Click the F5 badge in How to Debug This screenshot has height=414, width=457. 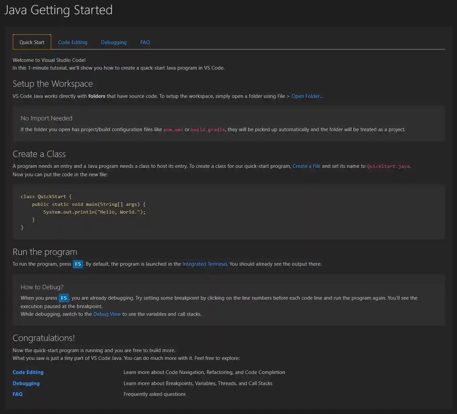point(64,298)
